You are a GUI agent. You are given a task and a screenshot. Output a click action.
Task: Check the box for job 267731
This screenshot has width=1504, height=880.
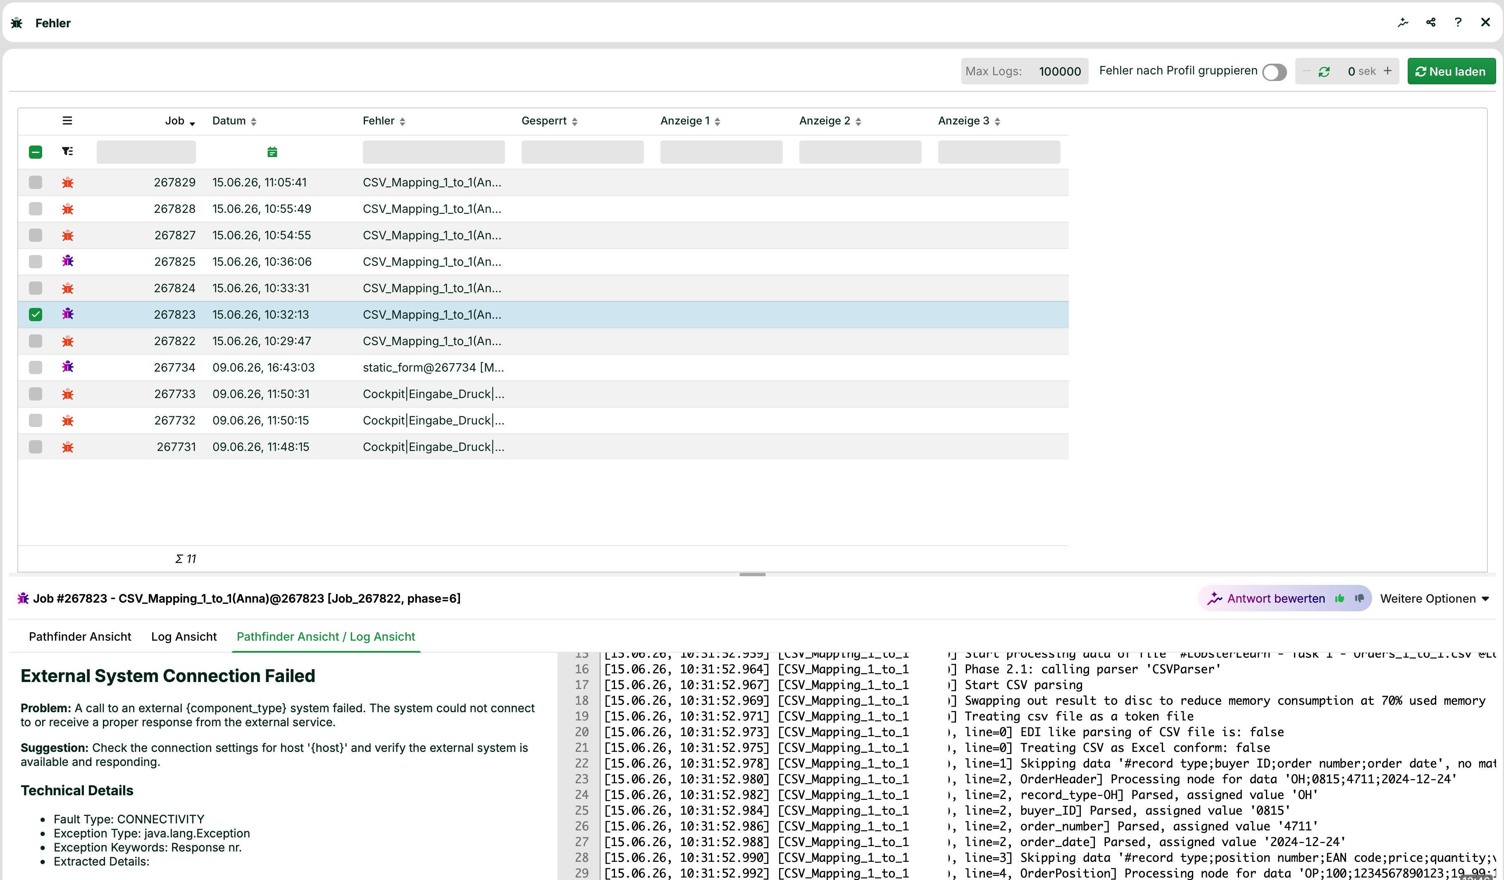pyautogui.click(x=35, y=446)
